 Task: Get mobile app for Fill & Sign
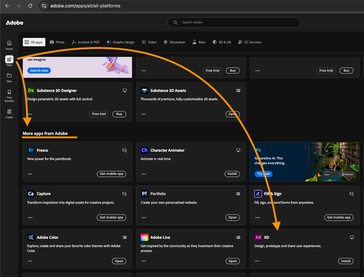(339, 218)
